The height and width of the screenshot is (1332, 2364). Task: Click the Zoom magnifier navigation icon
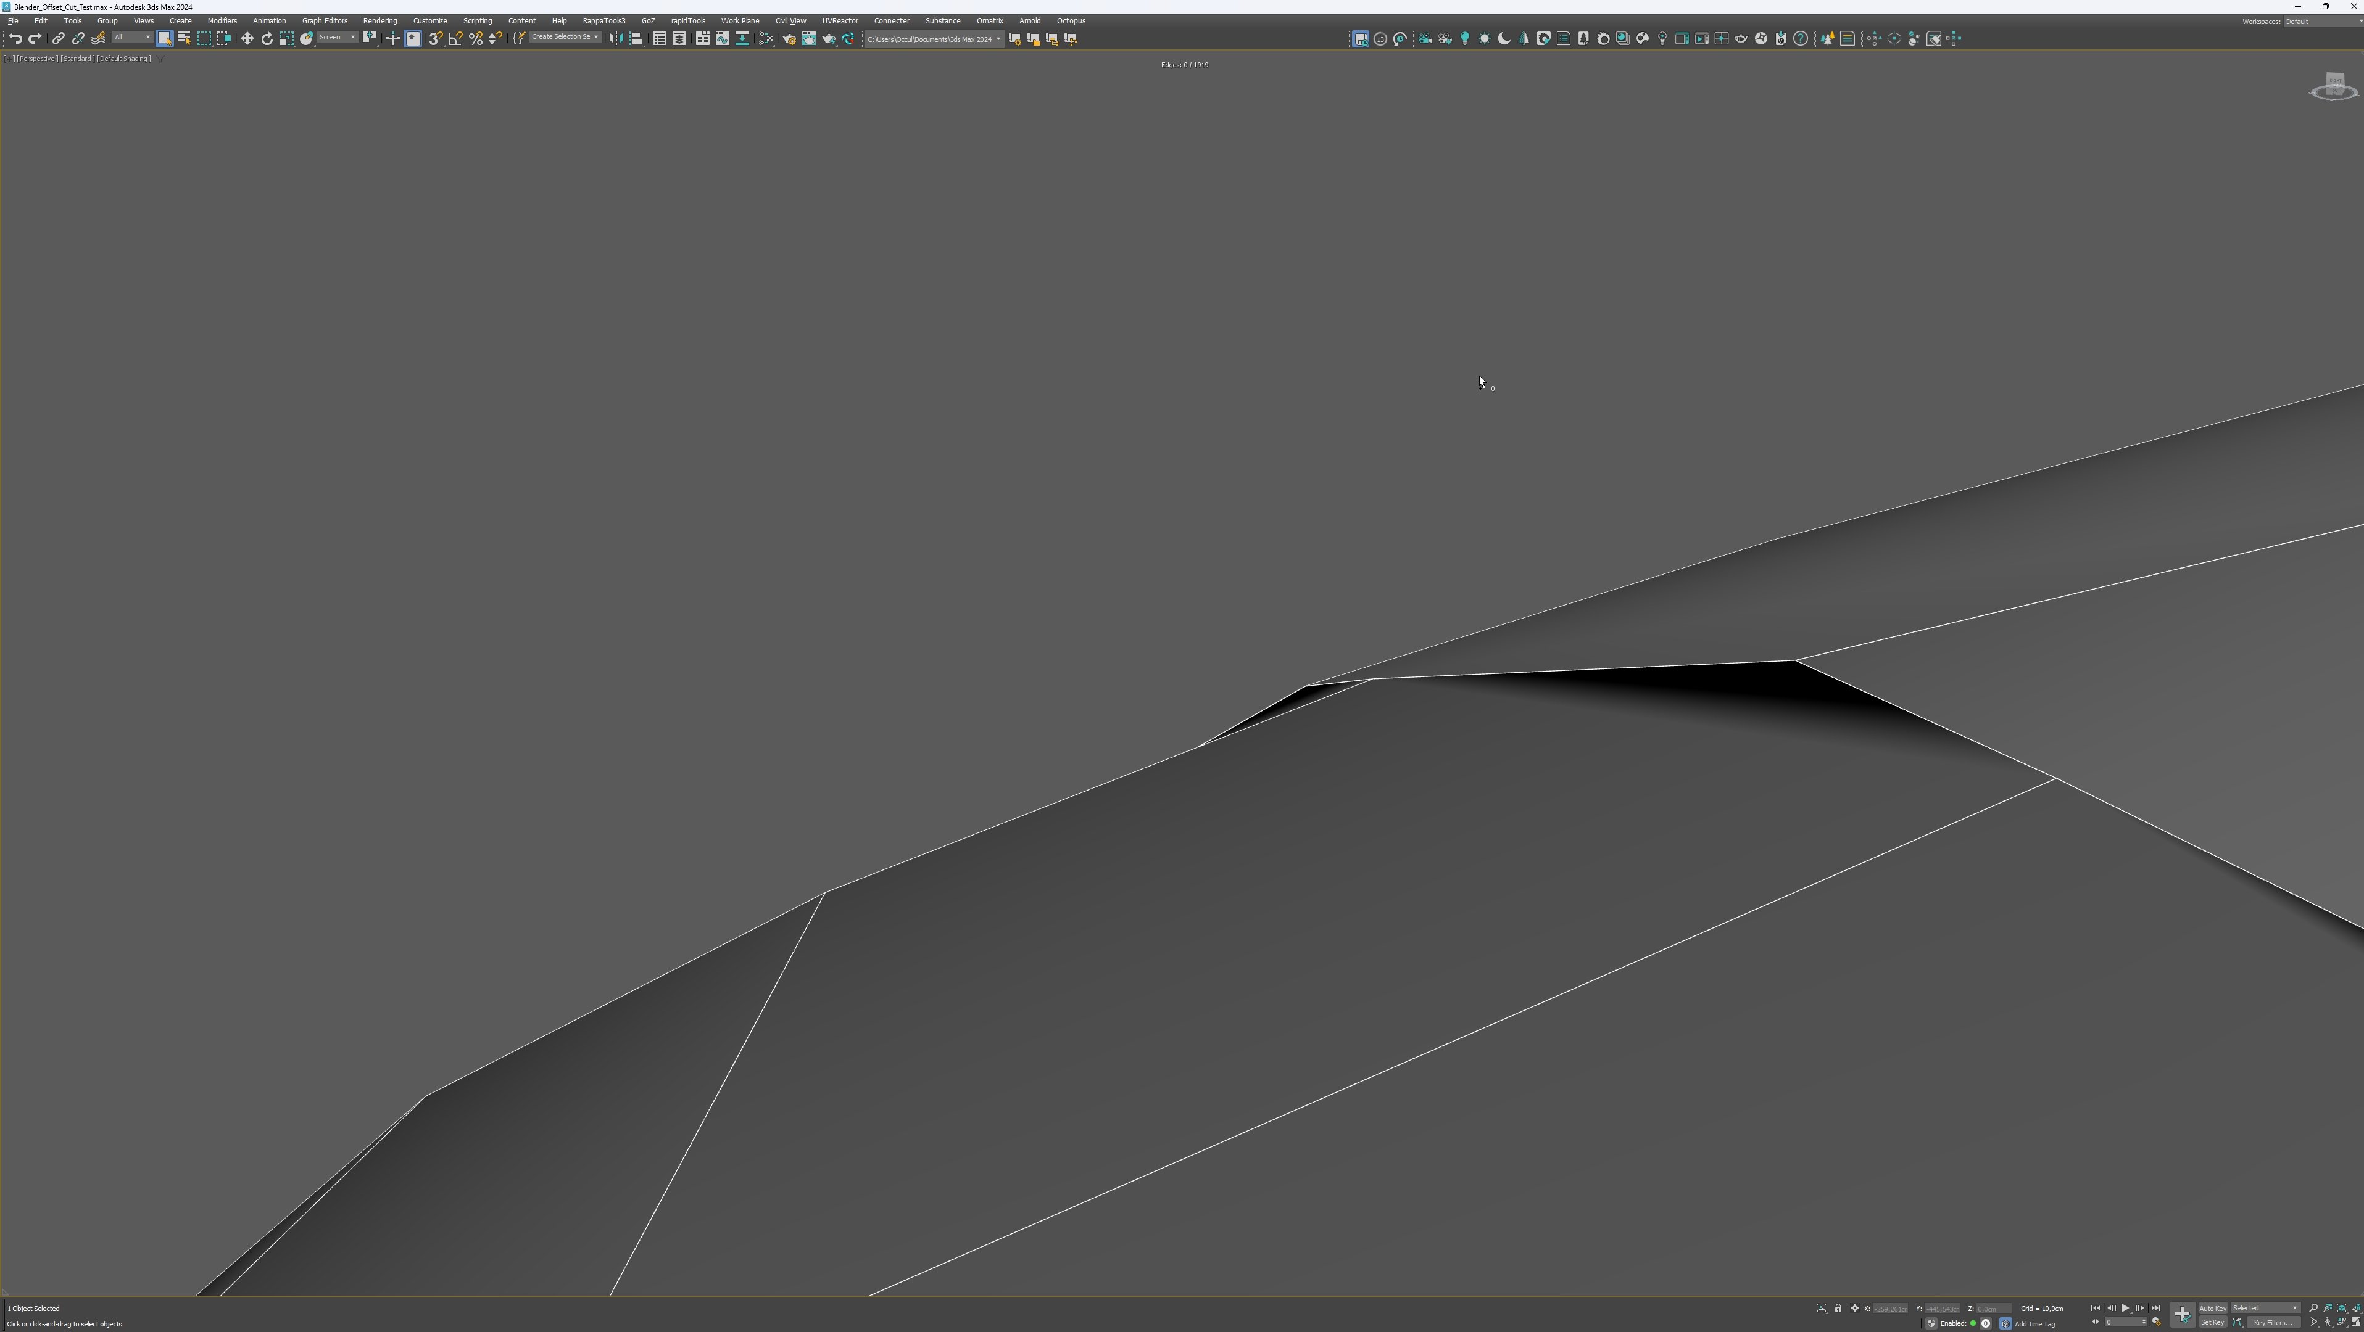(x=2313, y=1308)
